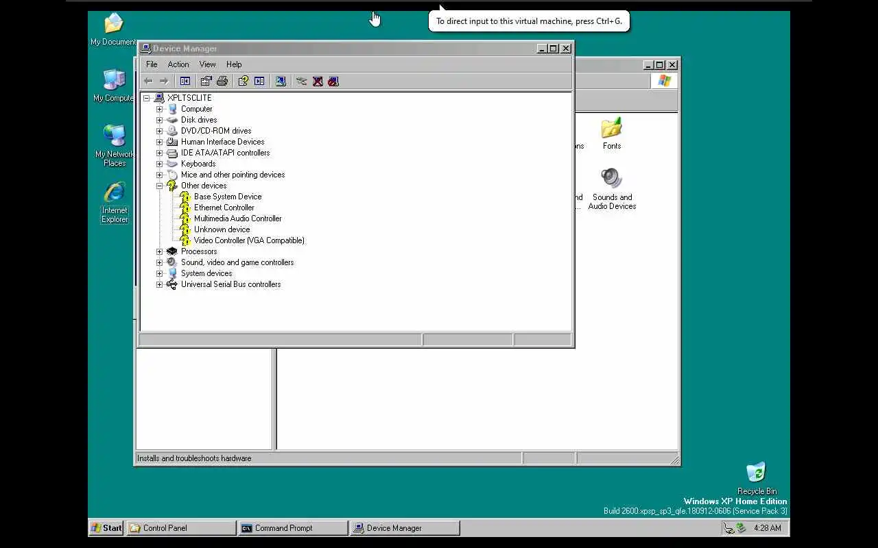
Task: Click the warning icon beside Multimedia Audio Controller
Action: [x=185, y=219]
